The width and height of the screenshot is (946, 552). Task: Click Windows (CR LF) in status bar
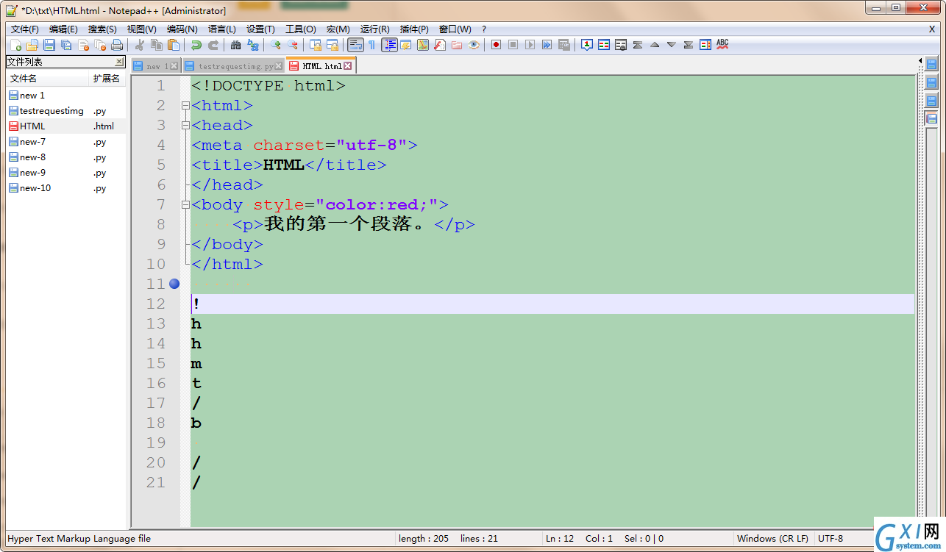click(772, 538)
